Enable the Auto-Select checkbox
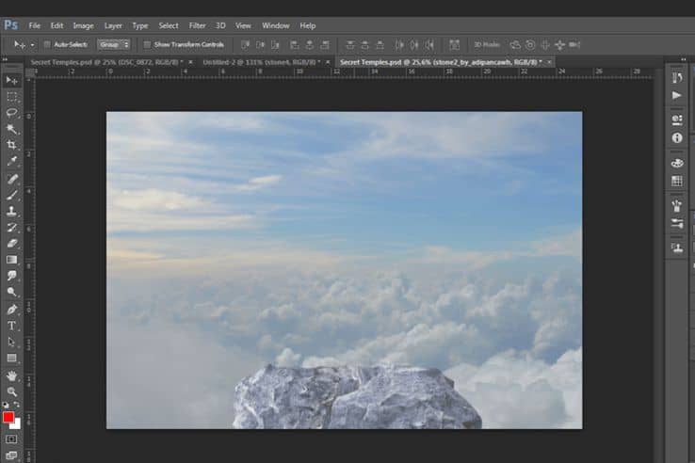Viewport: 695px width, 463px height. [x=47, y=44]
